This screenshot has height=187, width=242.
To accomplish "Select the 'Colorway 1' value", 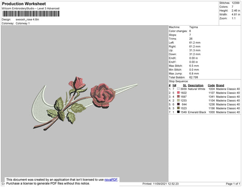I will 23,23.
